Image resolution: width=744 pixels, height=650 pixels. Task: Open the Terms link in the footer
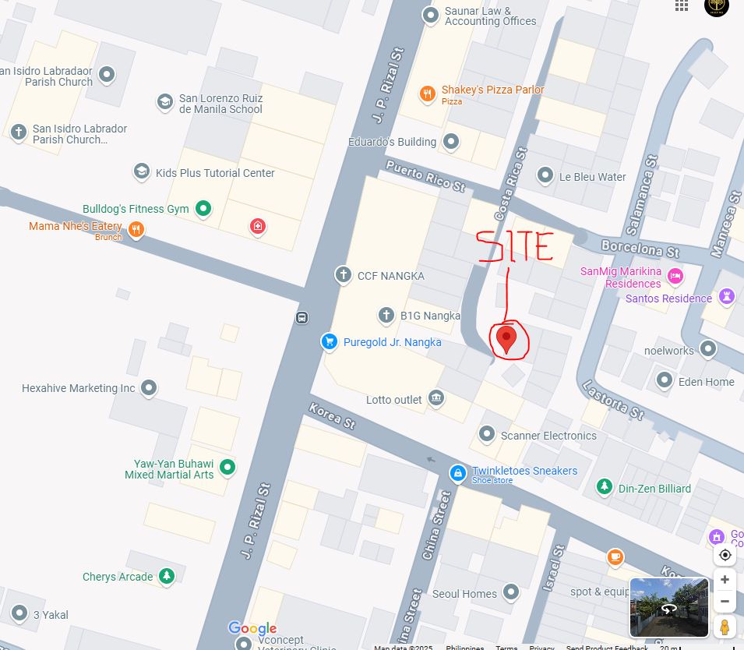506,647
